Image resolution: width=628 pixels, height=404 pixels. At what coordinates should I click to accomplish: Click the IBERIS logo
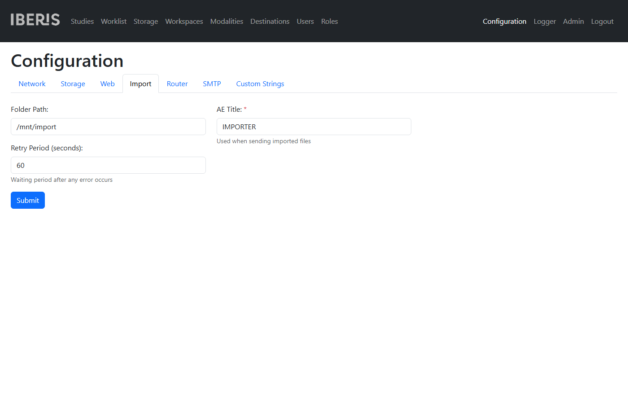[35, 20]
